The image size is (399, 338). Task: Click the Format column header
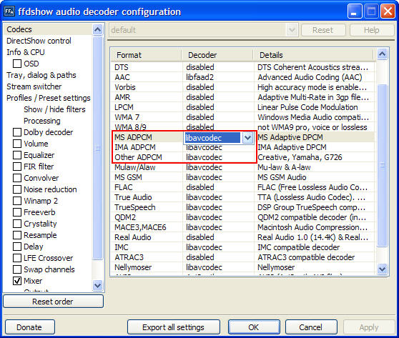point(146,55)
